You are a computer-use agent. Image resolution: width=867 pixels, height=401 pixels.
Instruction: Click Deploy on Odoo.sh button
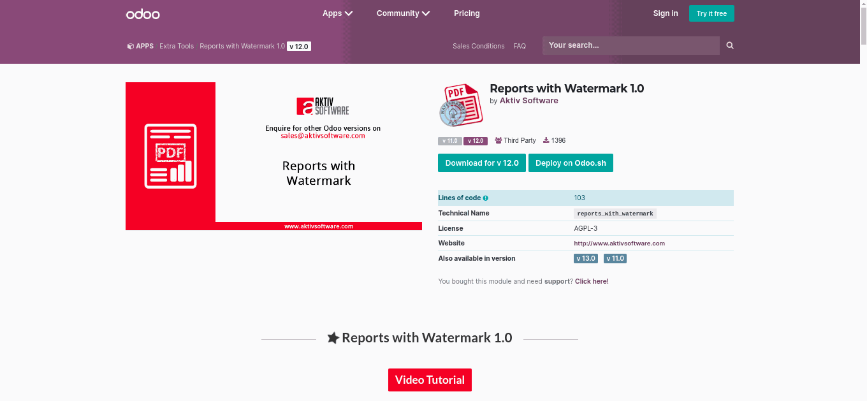point(571,163)
